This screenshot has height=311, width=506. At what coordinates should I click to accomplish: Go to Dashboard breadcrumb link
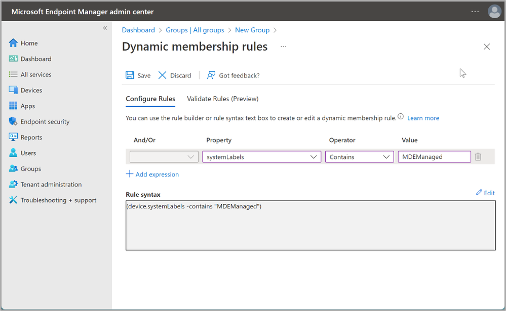click(138, 30)
